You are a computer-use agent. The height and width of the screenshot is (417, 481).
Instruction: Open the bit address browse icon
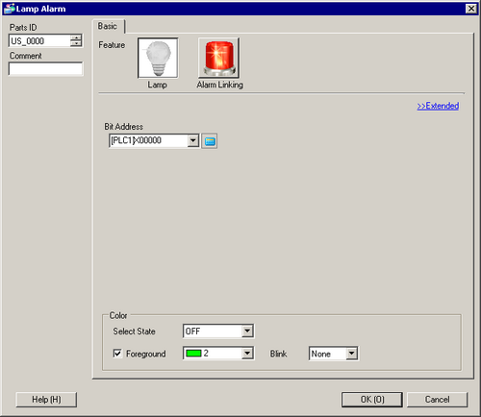(x=210, y=141)
